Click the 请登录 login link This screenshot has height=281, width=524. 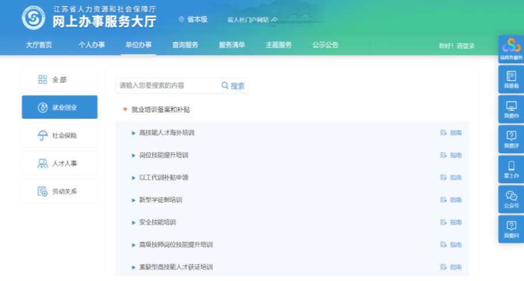click(465, 46)
